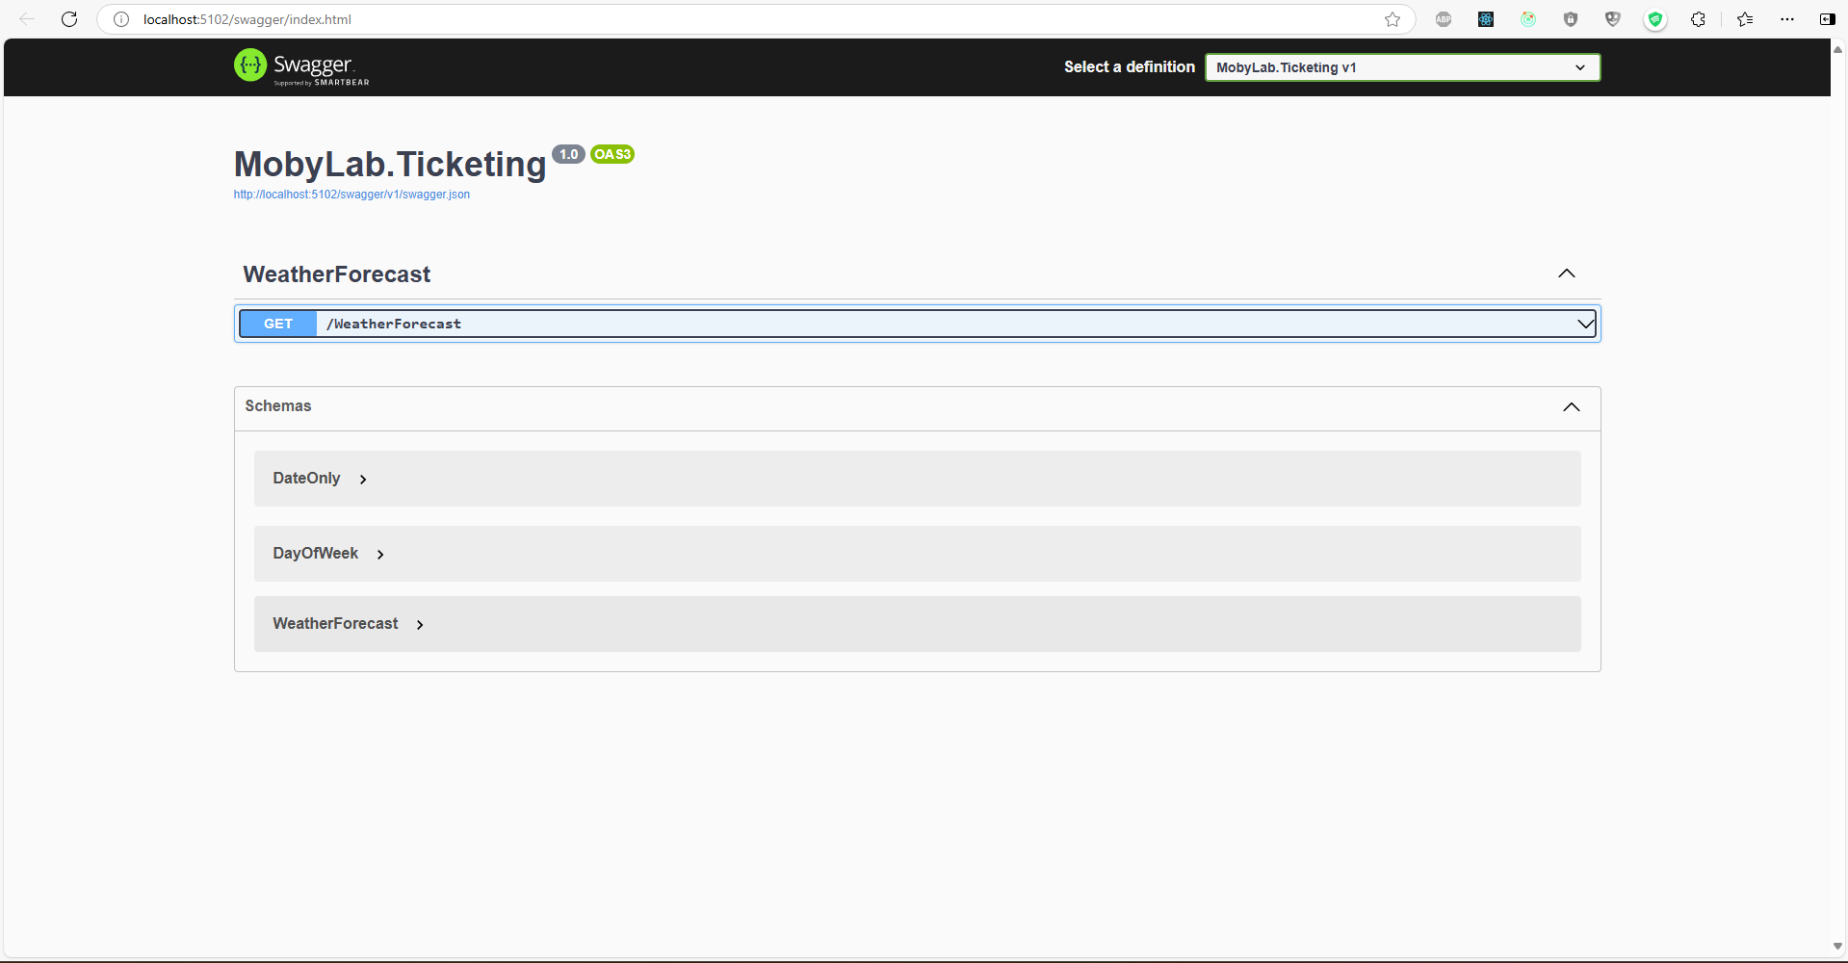
Task: Click the GET method badge
Action: [x=278, y=324]
